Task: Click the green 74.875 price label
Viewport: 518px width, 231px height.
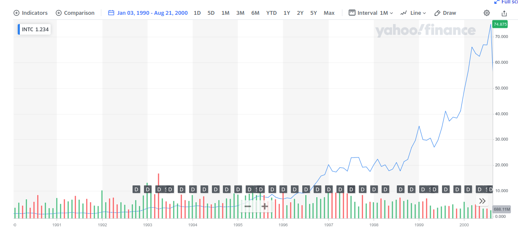Action: pyautogui.click(x=500, y=24)
